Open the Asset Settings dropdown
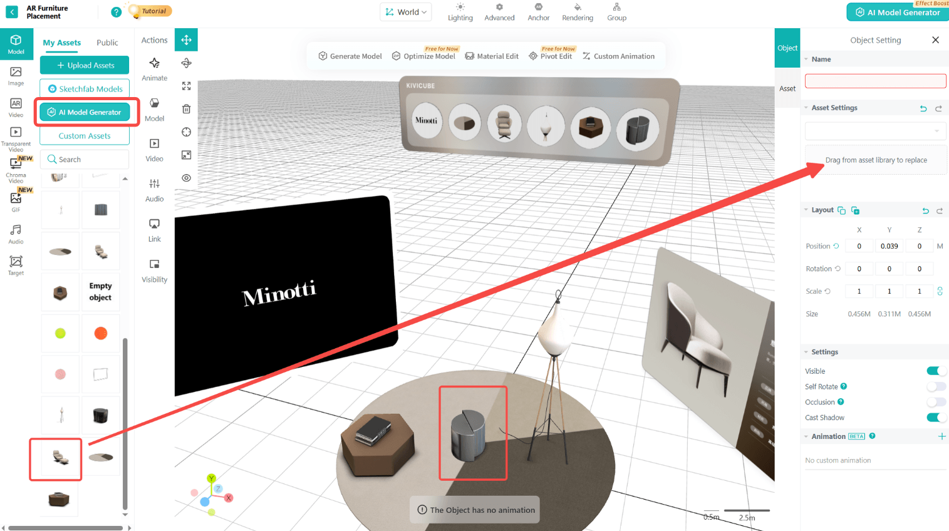The width and height of the screenshot is (949, 531). [x=875, y=131]
